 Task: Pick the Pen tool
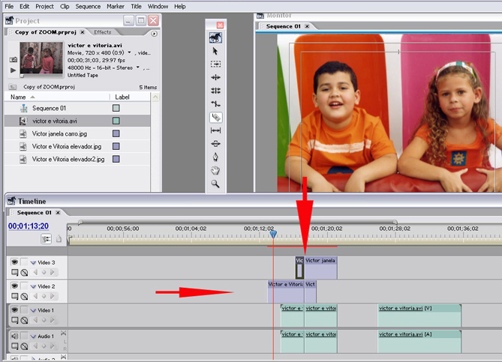coord(215,157)
